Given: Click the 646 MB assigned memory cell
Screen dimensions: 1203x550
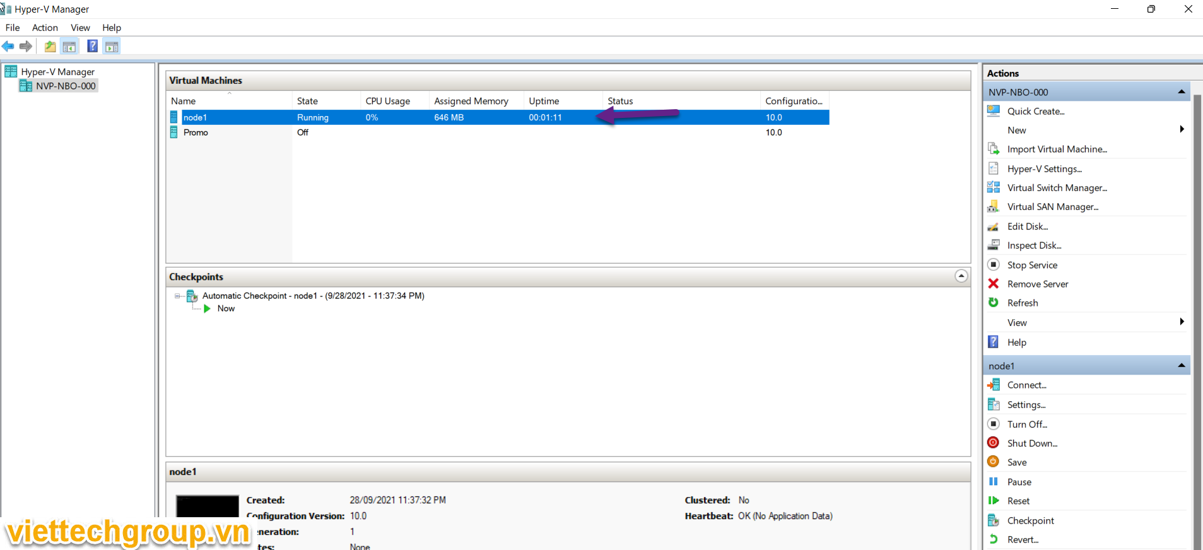Looking at the screenshot, I should coord(449,117).
